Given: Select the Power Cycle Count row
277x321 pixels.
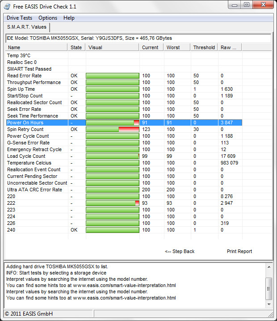Looking at the screenshot, I should pos(124,136).
